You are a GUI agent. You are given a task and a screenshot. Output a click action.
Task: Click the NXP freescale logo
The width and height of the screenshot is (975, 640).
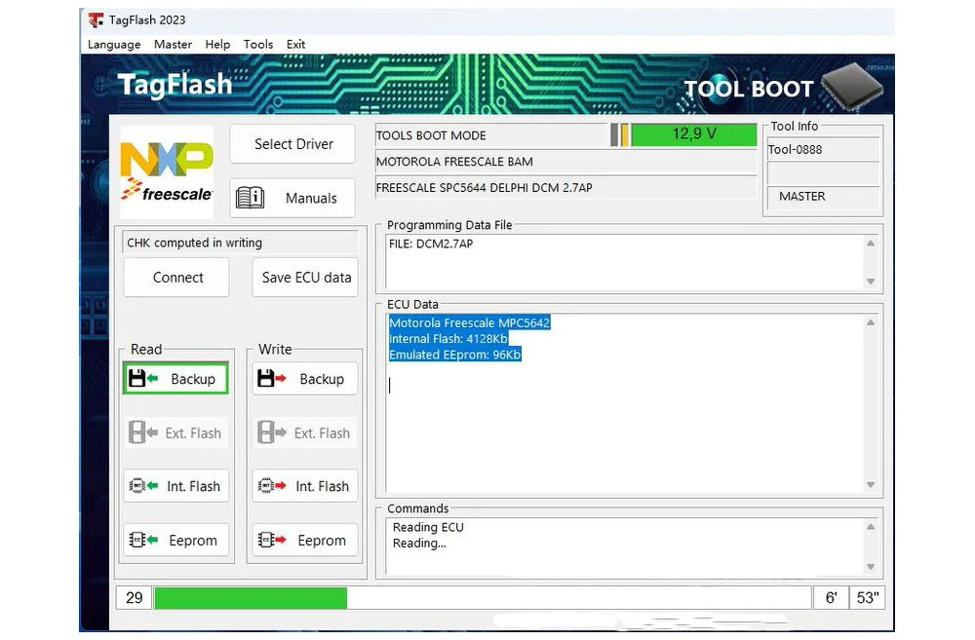point(165,166)
